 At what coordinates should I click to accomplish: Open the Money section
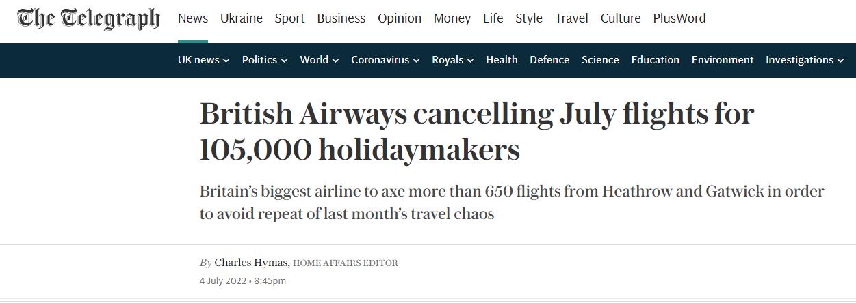click(452, 18)
